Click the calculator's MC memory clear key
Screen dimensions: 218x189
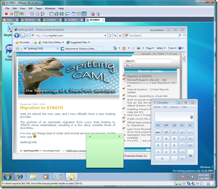pyautogui.click(x=158, y=125)
